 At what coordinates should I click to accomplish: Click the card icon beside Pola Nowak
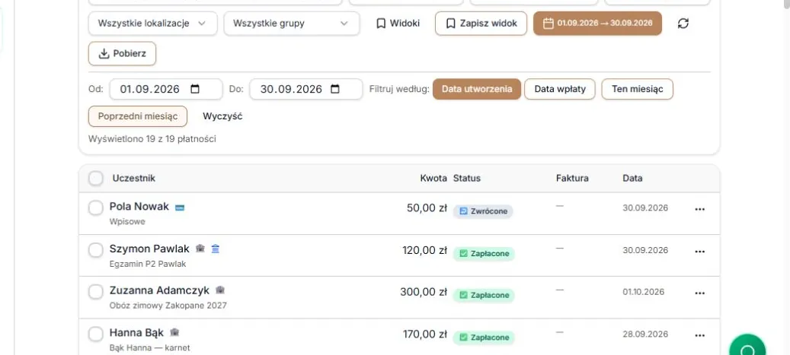click(x=180, y=208)
